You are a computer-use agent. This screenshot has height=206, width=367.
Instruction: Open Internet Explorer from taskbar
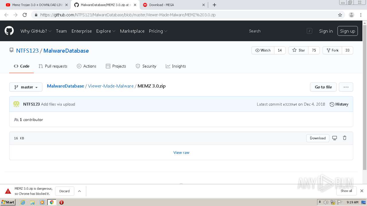[x=23, y=202]
